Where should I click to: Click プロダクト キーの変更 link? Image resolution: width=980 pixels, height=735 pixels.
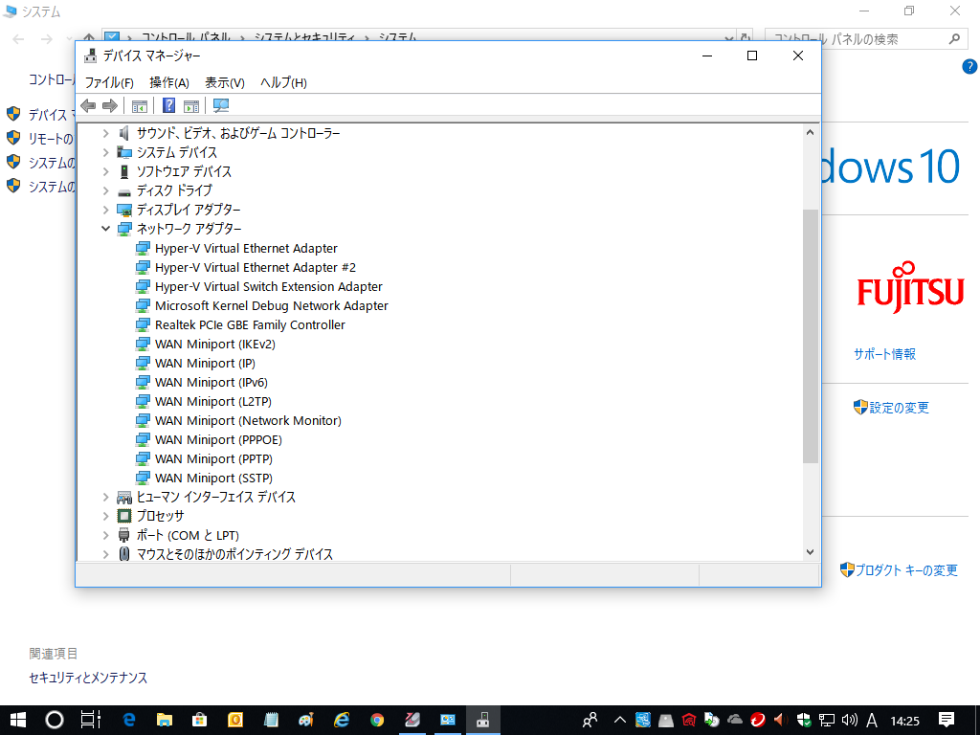point(906,570)
